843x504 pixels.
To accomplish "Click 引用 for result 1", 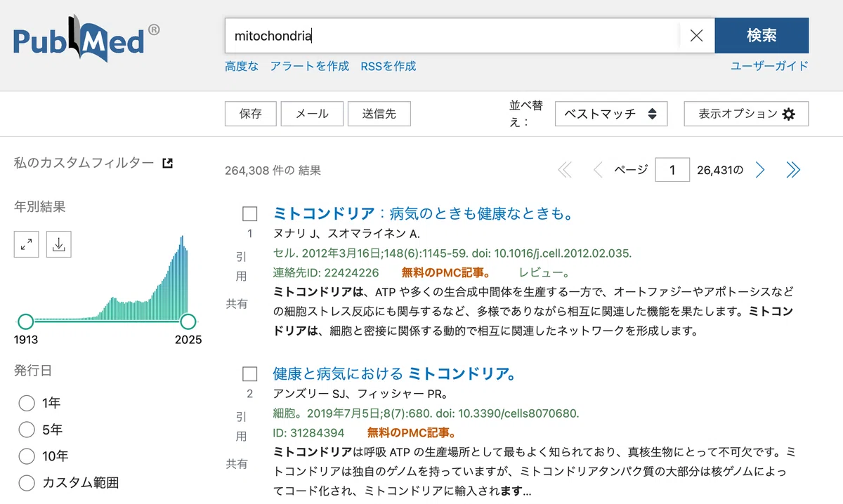I will click(241, 267).
